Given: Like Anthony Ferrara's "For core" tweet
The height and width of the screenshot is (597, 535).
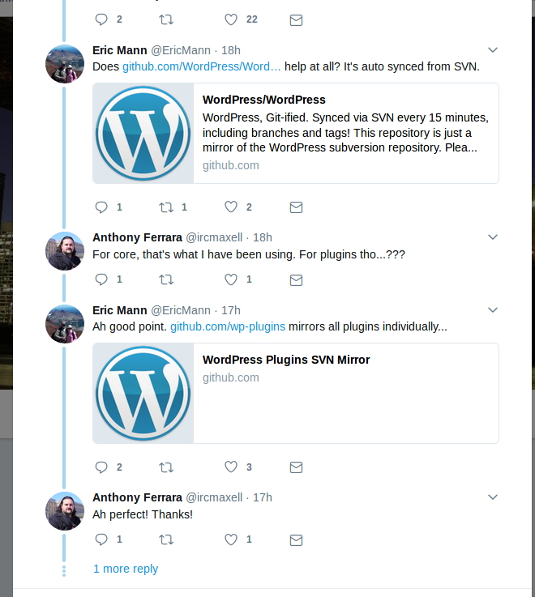Looking at the screenshot, I should point(231,280).
